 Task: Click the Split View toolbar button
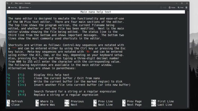(x=24, y=8)
